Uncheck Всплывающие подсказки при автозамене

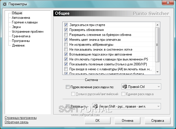pos(66,54)
